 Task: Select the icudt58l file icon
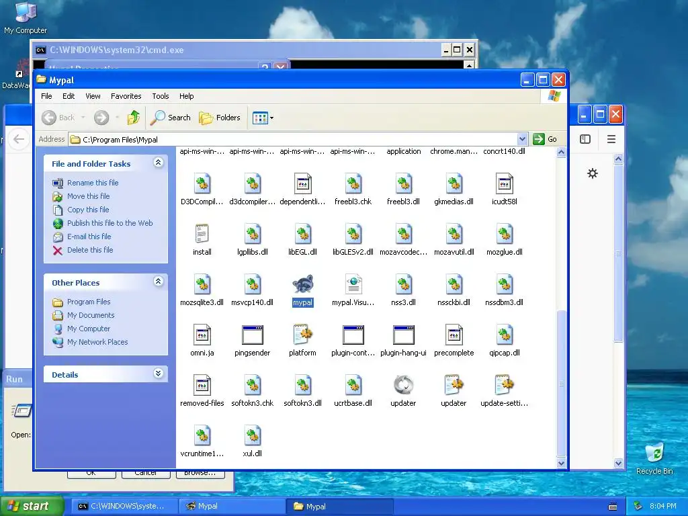[504, 183]
